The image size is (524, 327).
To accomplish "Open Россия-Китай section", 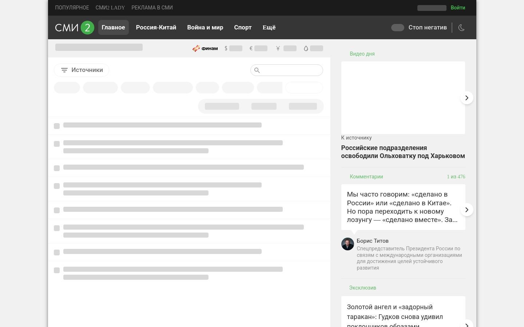I will pos(156,28).
